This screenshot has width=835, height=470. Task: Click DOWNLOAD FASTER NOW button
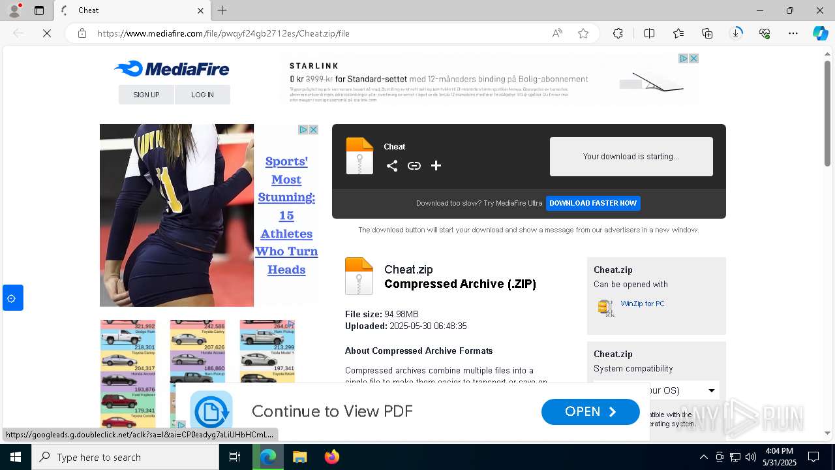click(x=593, y=203)
